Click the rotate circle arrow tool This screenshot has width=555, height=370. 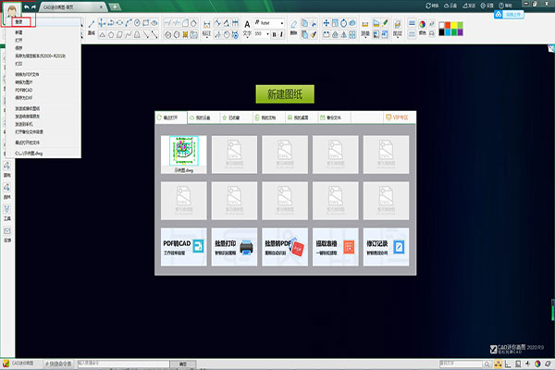pos(343,23)
